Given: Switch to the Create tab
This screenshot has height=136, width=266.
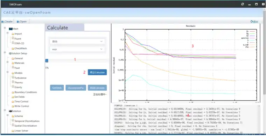Looking at the screenshot, I should tap(7, 22).
